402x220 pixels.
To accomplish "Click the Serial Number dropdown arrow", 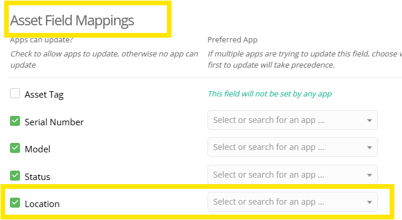I will point(369,121).
